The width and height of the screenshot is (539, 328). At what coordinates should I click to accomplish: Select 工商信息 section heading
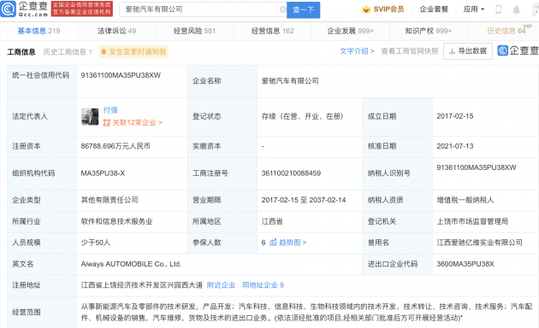tap(21, 52)
